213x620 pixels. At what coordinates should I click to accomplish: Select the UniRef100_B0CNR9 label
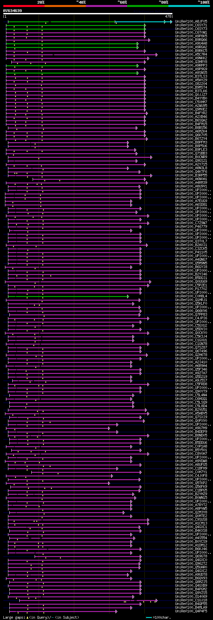191,157
